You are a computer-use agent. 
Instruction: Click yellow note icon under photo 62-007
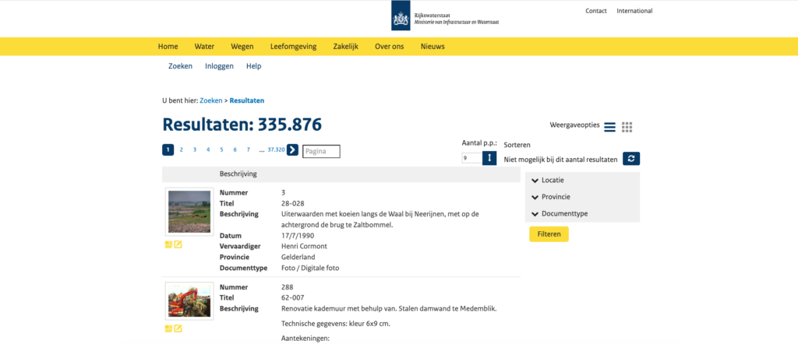tap(169, 328)
